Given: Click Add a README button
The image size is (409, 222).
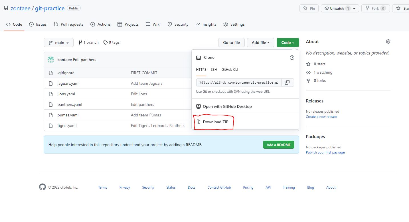Looking at the screenshot, I should (x=278, y=145).
